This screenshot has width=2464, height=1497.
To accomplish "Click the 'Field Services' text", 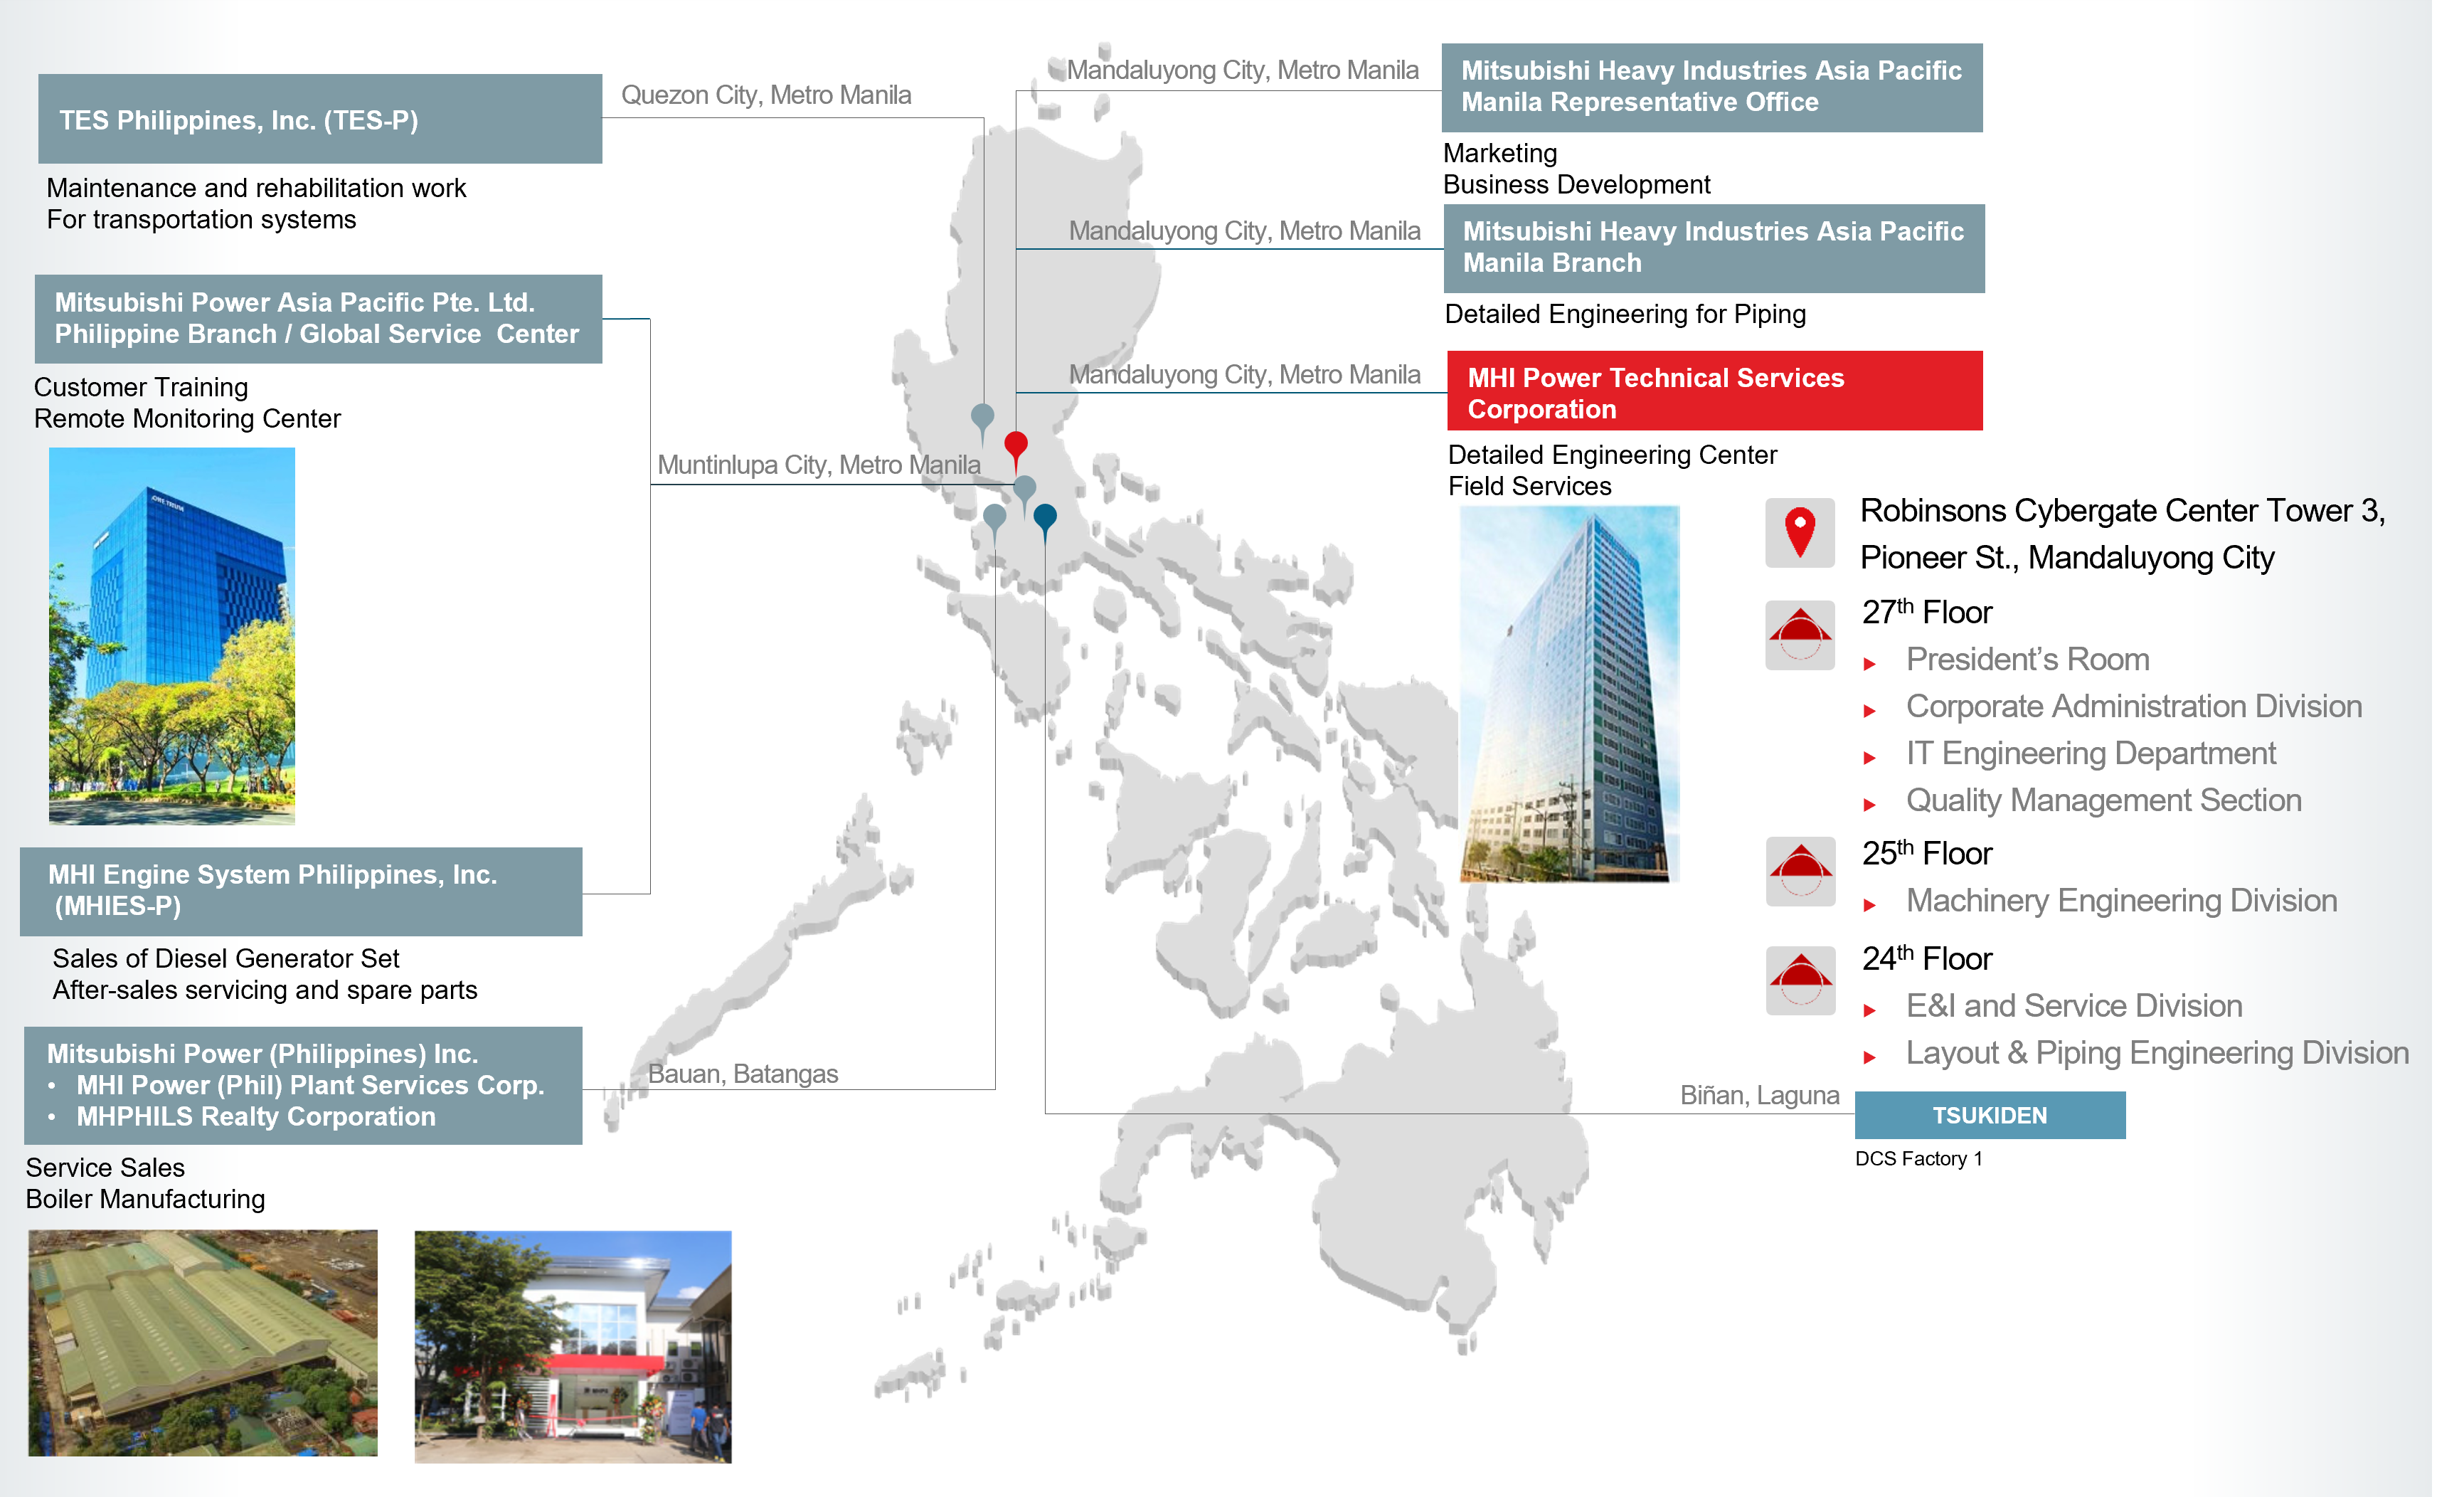I will (1530, 486).
